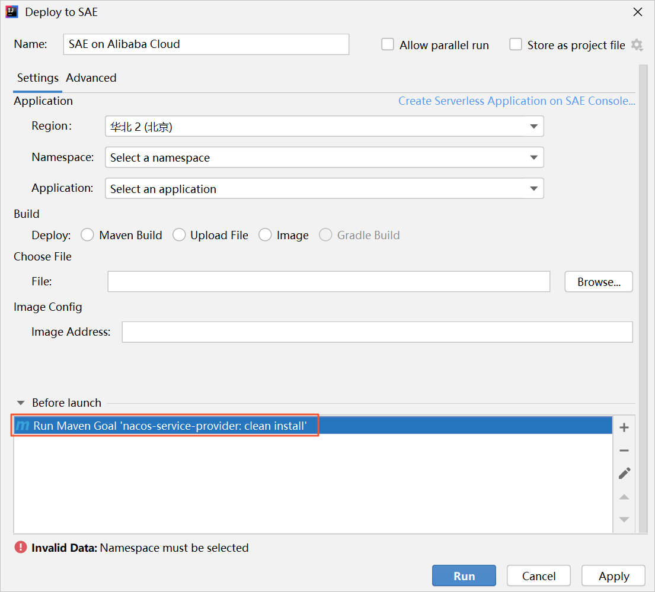Add a before launch task with plus icon

pos(624,427)
